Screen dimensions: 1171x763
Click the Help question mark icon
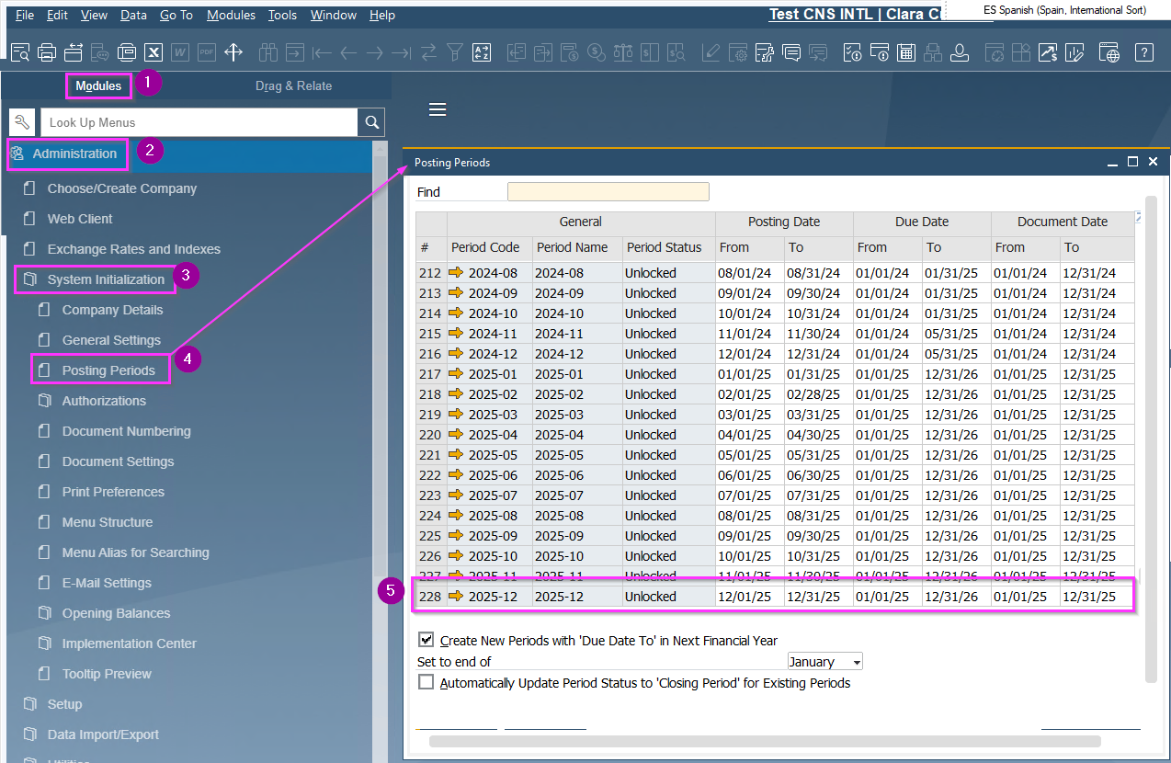(1144, 52)
